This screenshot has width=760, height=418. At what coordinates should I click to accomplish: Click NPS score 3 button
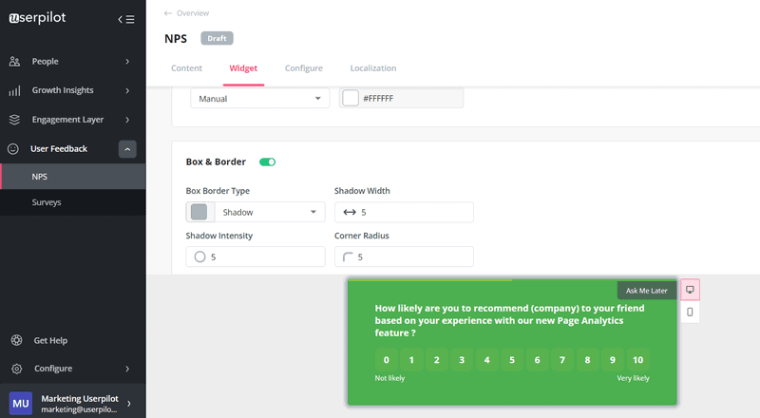[462, 360]
